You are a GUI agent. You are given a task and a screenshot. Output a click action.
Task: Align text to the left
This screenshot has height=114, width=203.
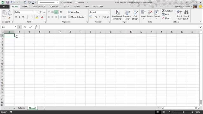(49, 17)
